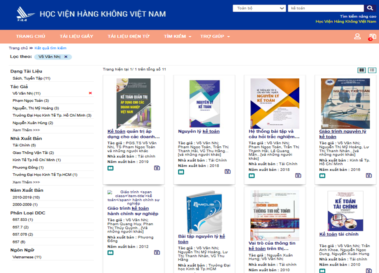379x273 pixels.
Task: Open Bài tập nguyên lý kế toán title
Action: pyautogui.click(x=201, y=239)
